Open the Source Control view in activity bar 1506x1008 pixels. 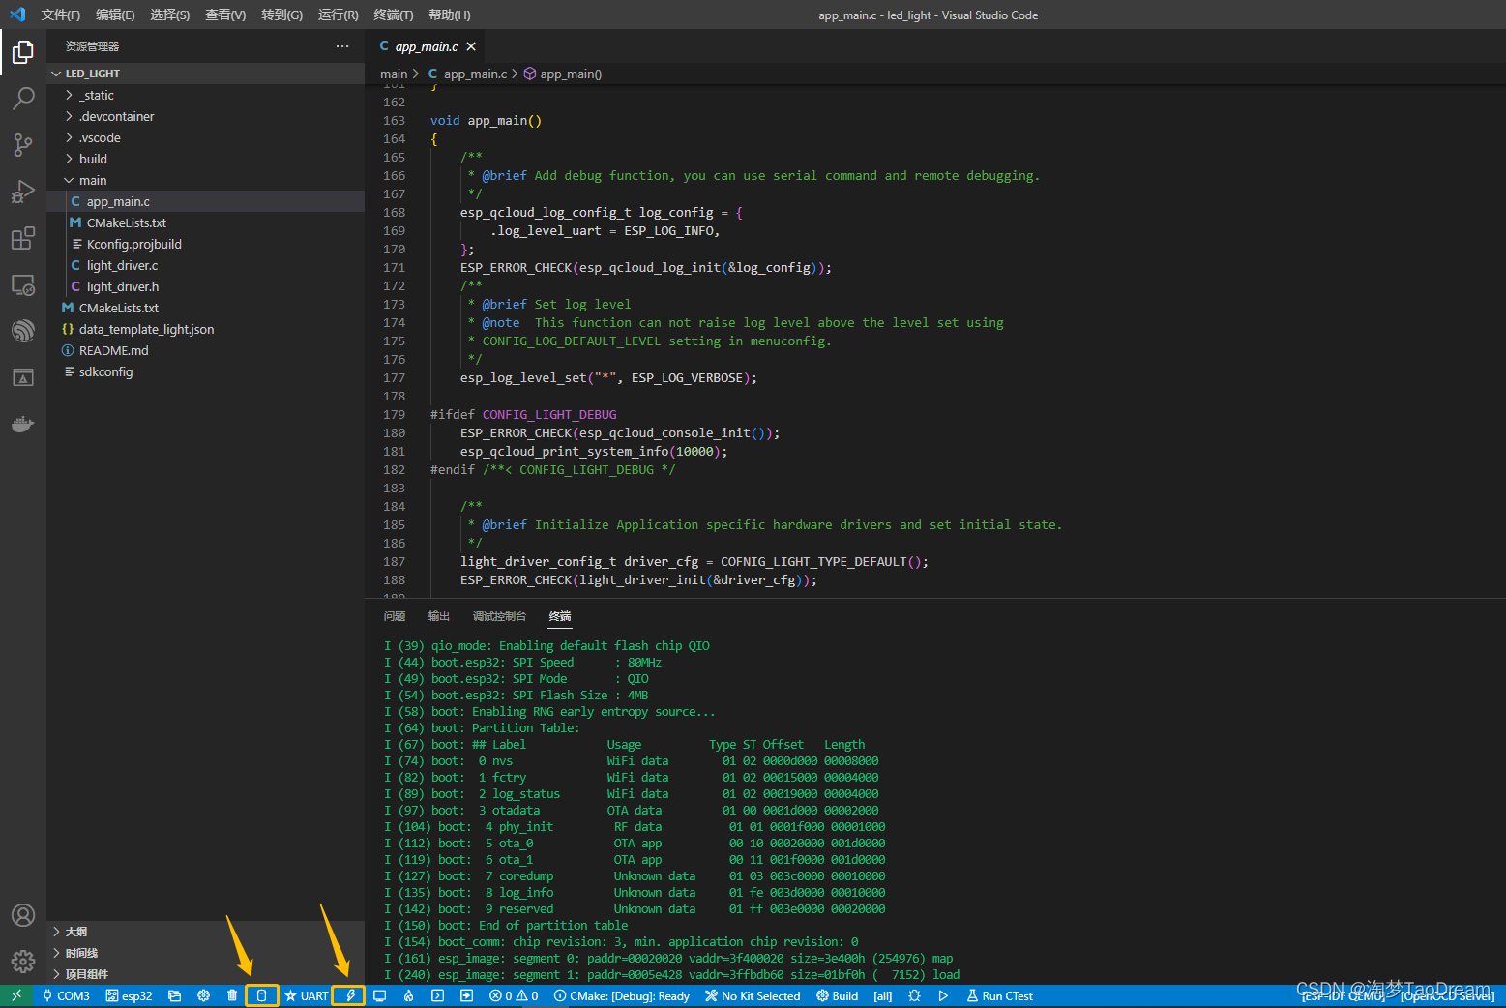[x=23, y=144]
